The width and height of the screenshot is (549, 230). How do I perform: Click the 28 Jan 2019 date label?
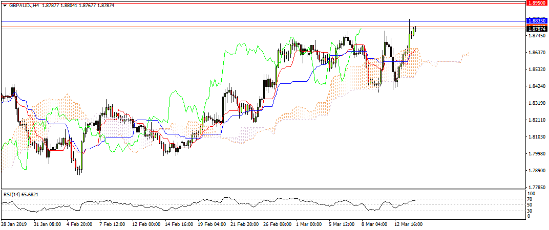(x=14, y=224)
